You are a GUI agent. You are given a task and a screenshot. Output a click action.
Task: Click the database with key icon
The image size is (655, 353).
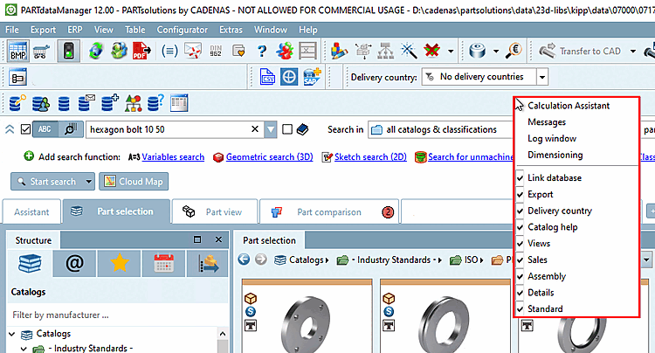pos(17,103)
